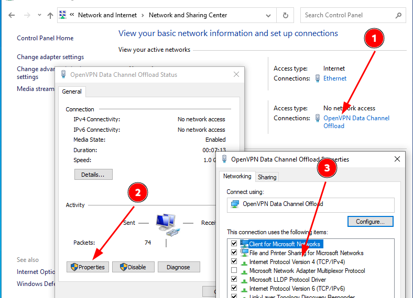Expand breadcrumb chevron after Network and Internet
This screenshot has width=413, height=298.
[x=143, y=16]
